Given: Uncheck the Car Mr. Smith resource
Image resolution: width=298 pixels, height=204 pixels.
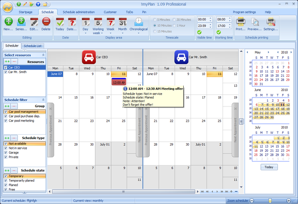Looking at the screenshot, I should [6, 72].
